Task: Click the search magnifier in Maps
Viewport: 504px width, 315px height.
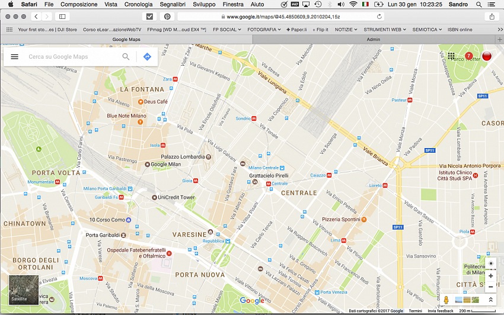Action: point(126,57)
